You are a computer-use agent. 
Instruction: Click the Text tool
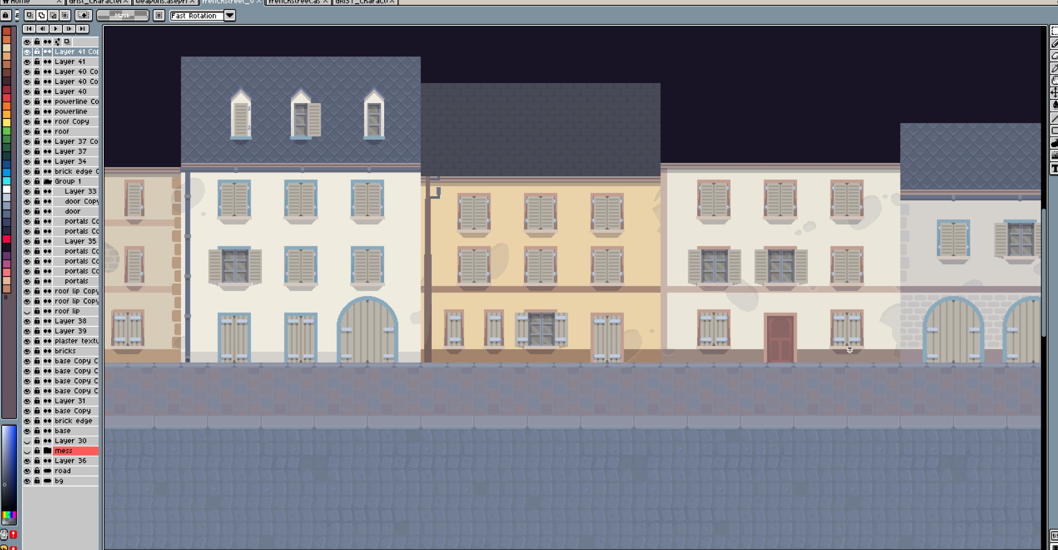point(1054,169)
